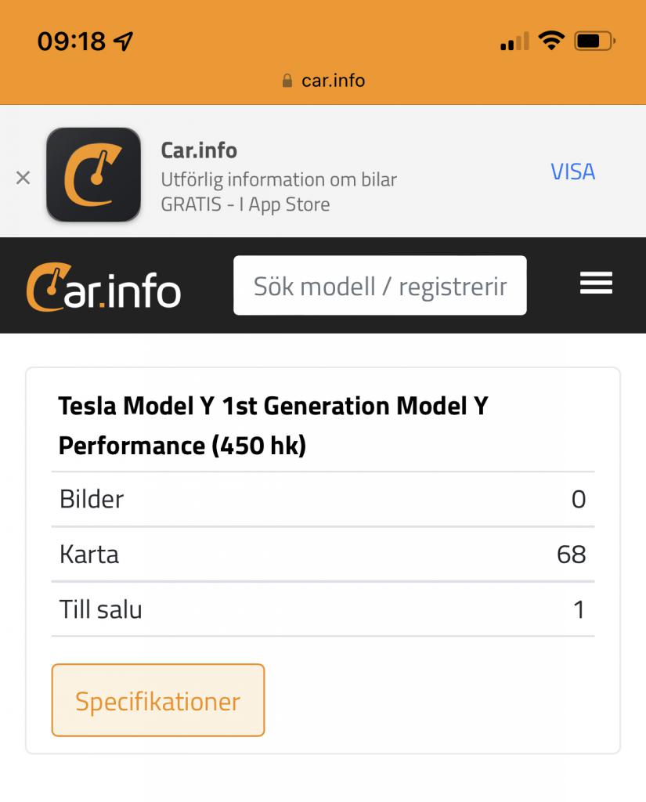Image resolution: width=646 pixels, height=802 pixels.
Task: Click the Car.info site logo
Action: click(x=103, y=287)
